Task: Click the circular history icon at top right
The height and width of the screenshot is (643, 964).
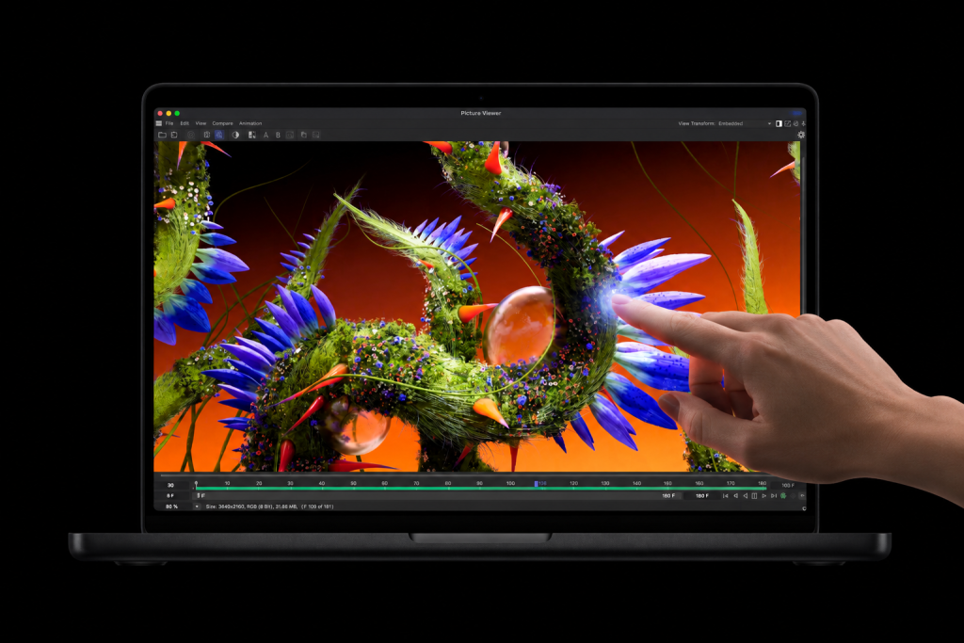Action: (x=795, y=123)
